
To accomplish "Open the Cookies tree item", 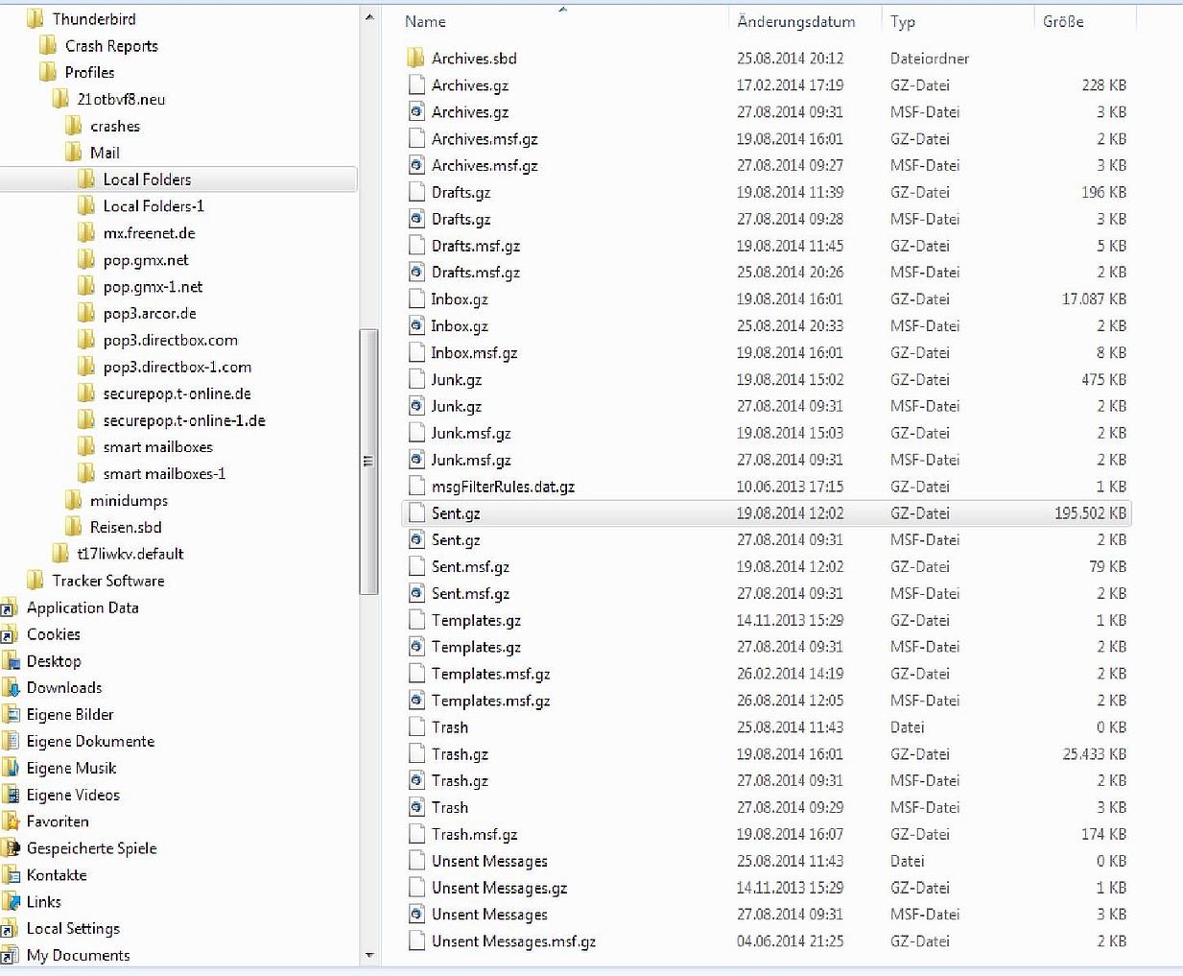I will point(53,634).
